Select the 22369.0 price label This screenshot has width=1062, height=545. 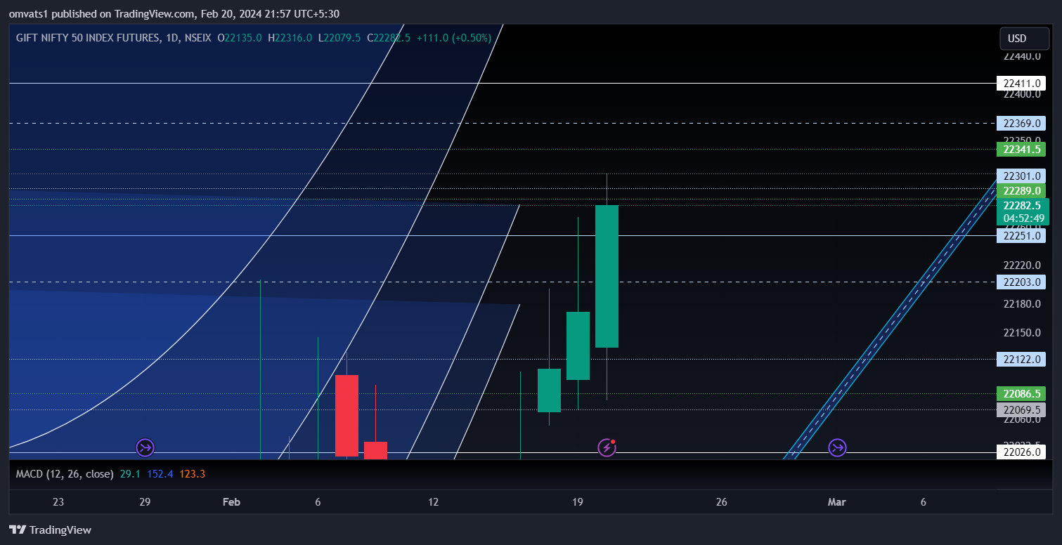coord(1021,124)
